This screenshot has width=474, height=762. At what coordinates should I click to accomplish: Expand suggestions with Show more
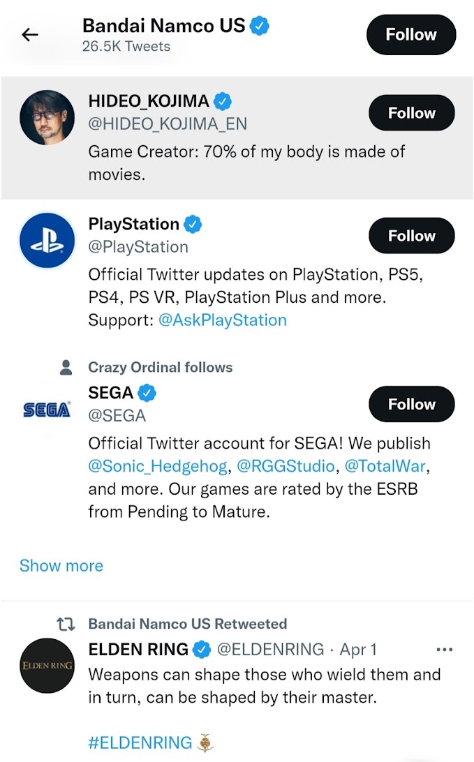point(61,565)
